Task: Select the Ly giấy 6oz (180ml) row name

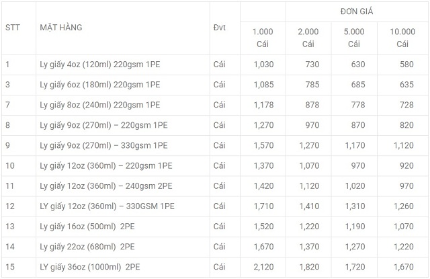Action: [99, 85]
